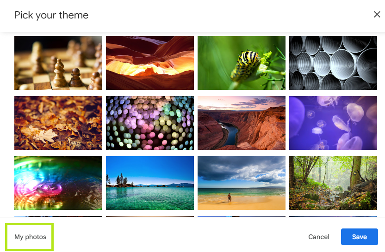Choose the beach with person theme
Viewport: 385px width, 252px height.
(x=242, y=183)
